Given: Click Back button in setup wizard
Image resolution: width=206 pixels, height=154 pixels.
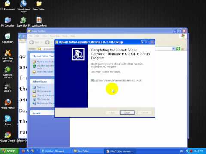Looking at the screenshot, I should [x=112, y=113].
